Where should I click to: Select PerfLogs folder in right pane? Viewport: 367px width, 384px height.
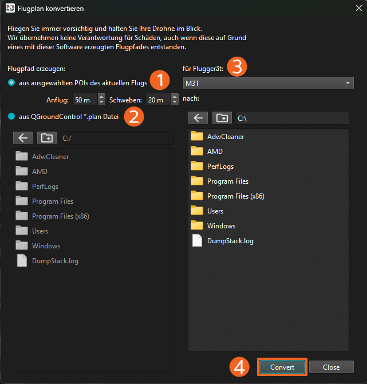tap(220, 167)
